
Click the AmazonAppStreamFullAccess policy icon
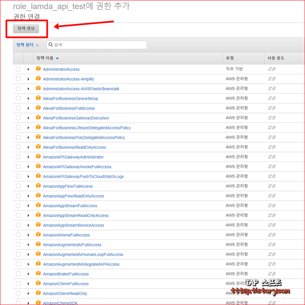(38, 205)
